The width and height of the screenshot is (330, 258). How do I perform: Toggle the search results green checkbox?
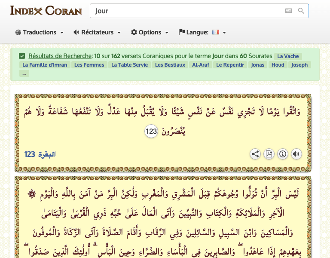coord(22,56)
